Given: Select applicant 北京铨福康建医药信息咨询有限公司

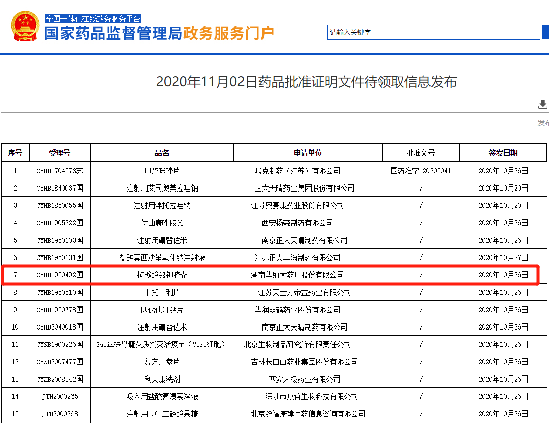Looking at the screenshot, I should pos(308,414).
